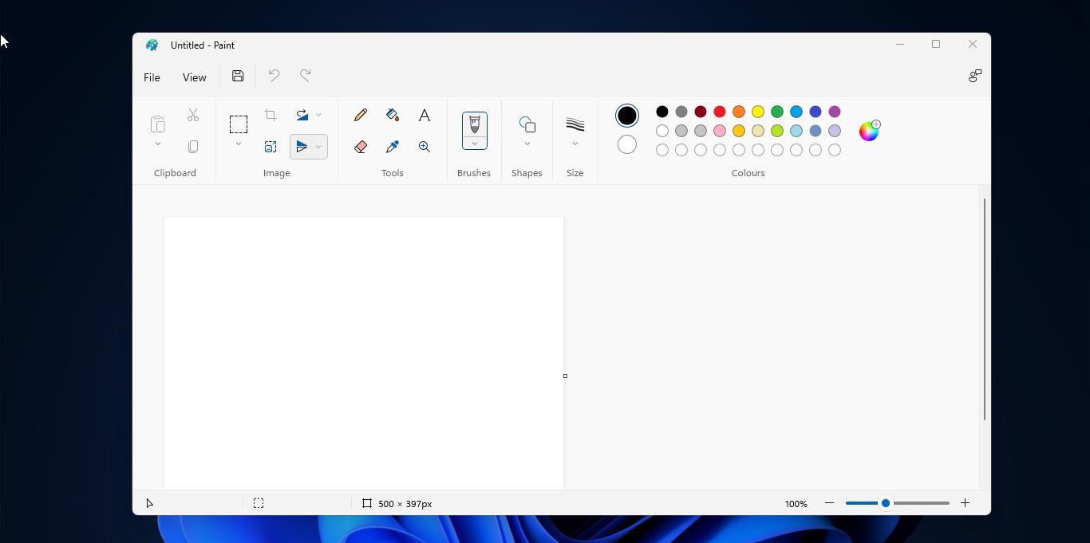
Task: Click the Undo arrow
Action: (x=274, y=76)
